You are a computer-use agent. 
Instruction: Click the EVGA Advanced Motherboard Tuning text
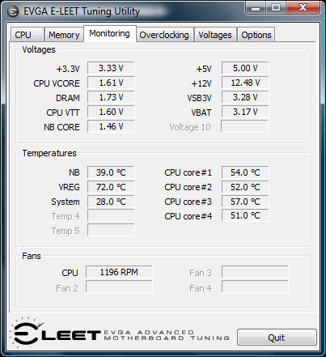pyautogui.click(x=167, y=335)
